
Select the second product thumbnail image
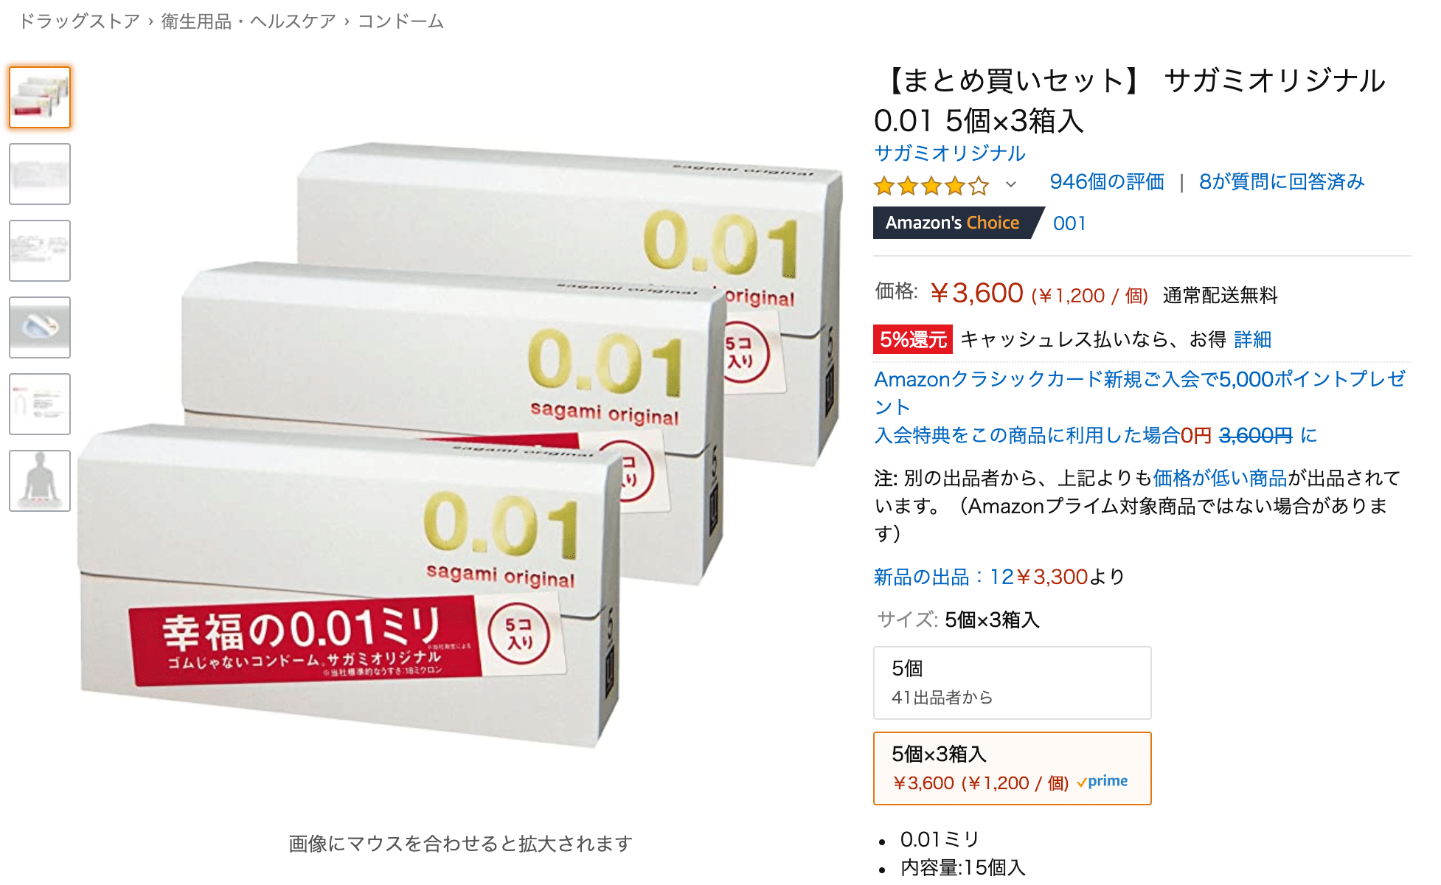click(40, 174)
